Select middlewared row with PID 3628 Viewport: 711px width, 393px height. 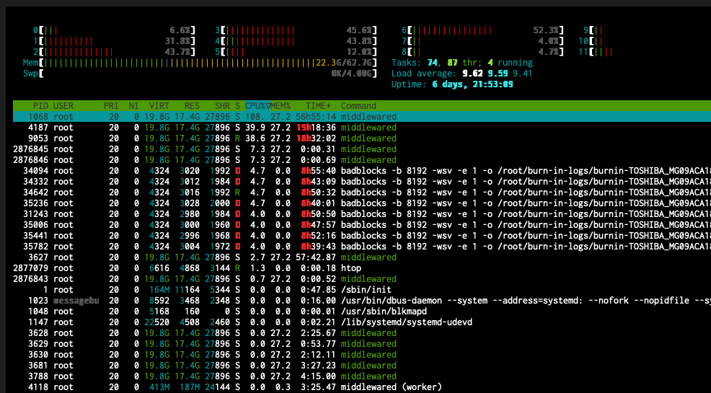pos(362,332)
